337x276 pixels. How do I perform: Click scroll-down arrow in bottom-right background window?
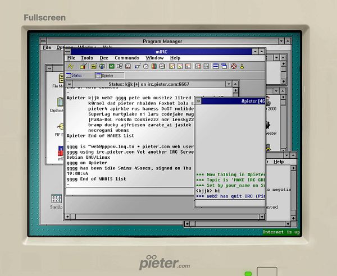coord(293,218)
